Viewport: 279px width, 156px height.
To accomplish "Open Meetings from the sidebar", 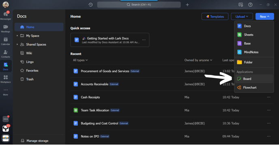I will (x=6, y=28).
